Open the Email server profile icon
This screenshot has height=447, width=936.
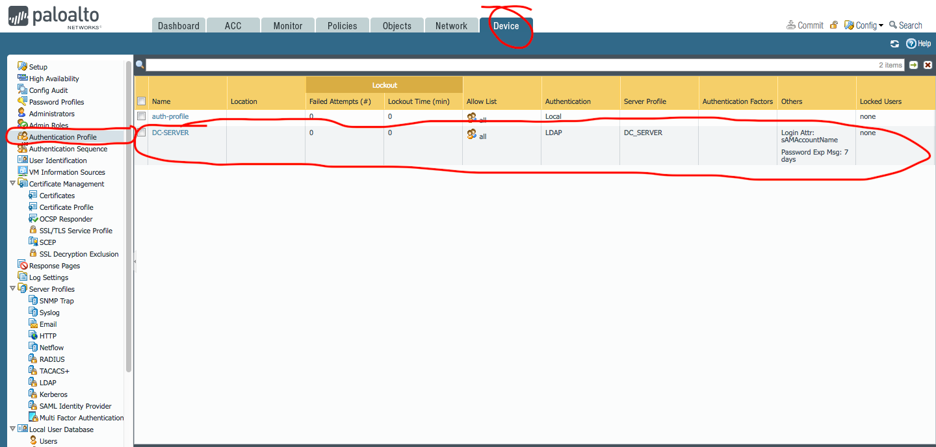33,324
